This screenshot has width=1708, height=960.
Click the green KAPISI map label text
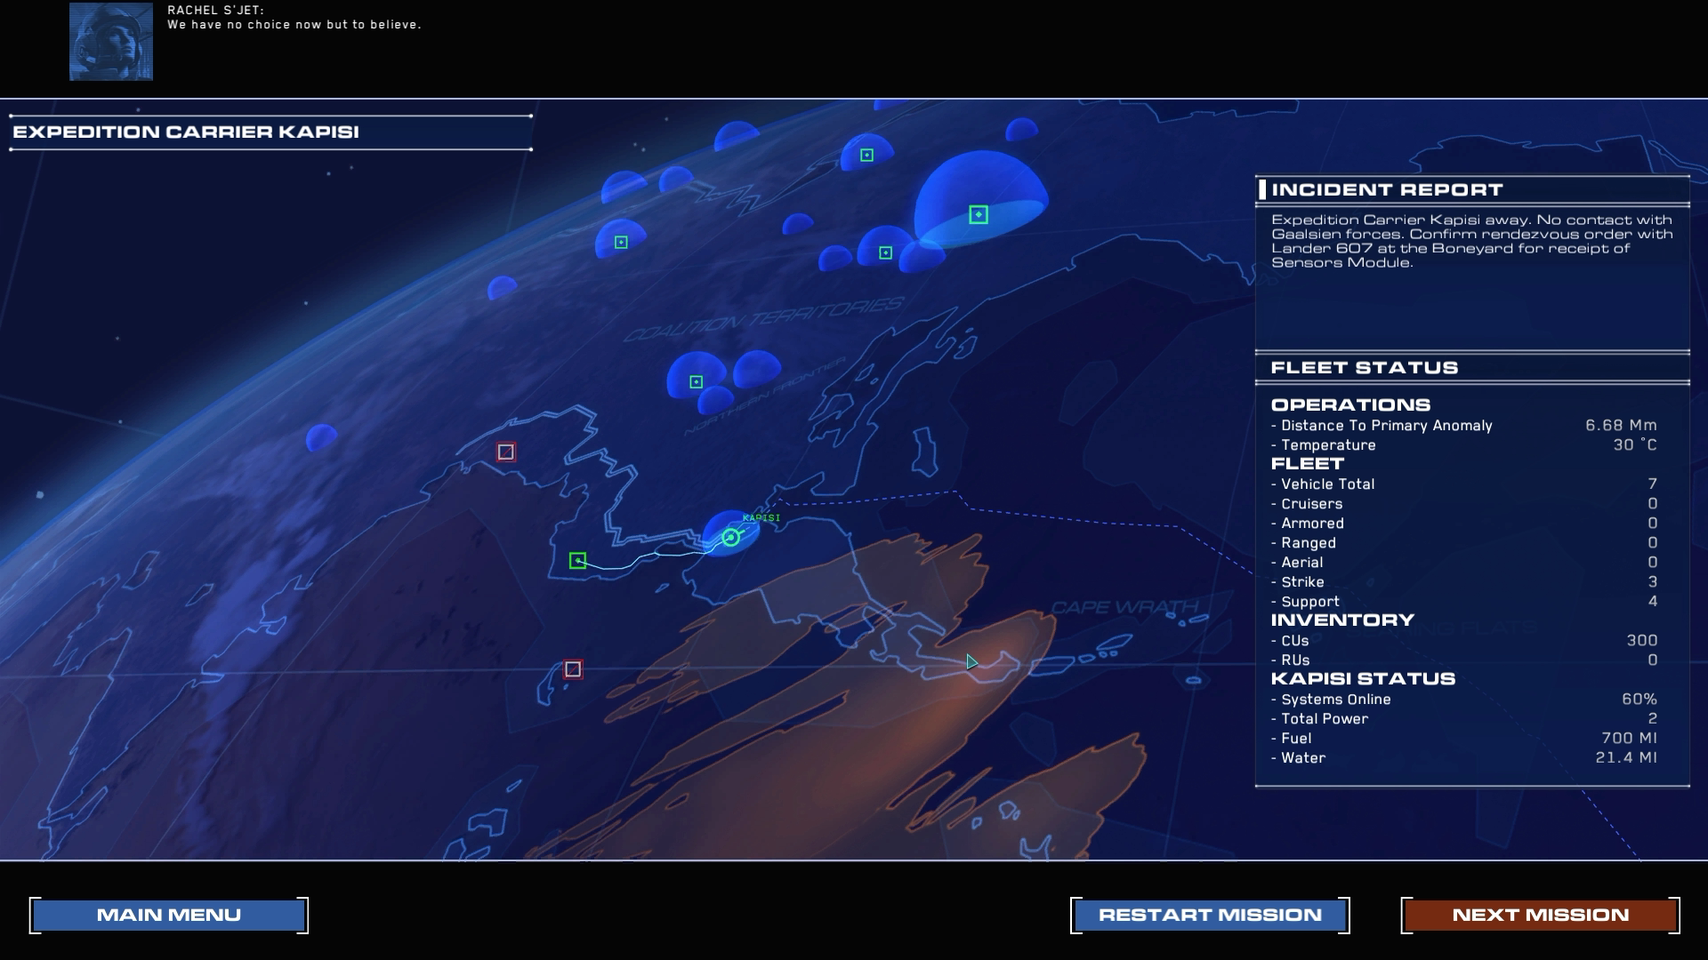pyautogui.click(x=761, y=517)
